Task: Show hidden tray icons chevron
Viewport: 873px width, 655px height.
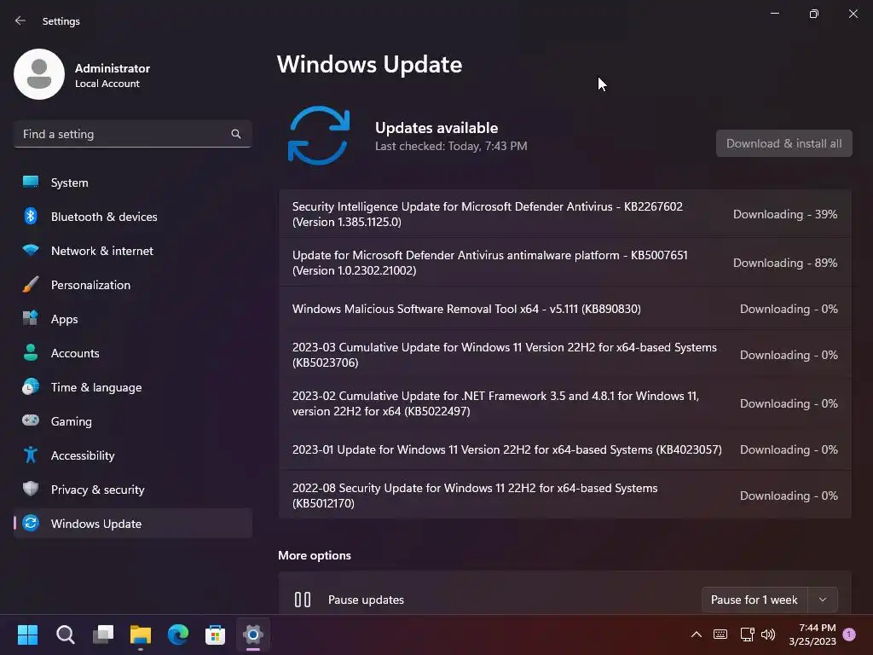Action: [696, 635]
